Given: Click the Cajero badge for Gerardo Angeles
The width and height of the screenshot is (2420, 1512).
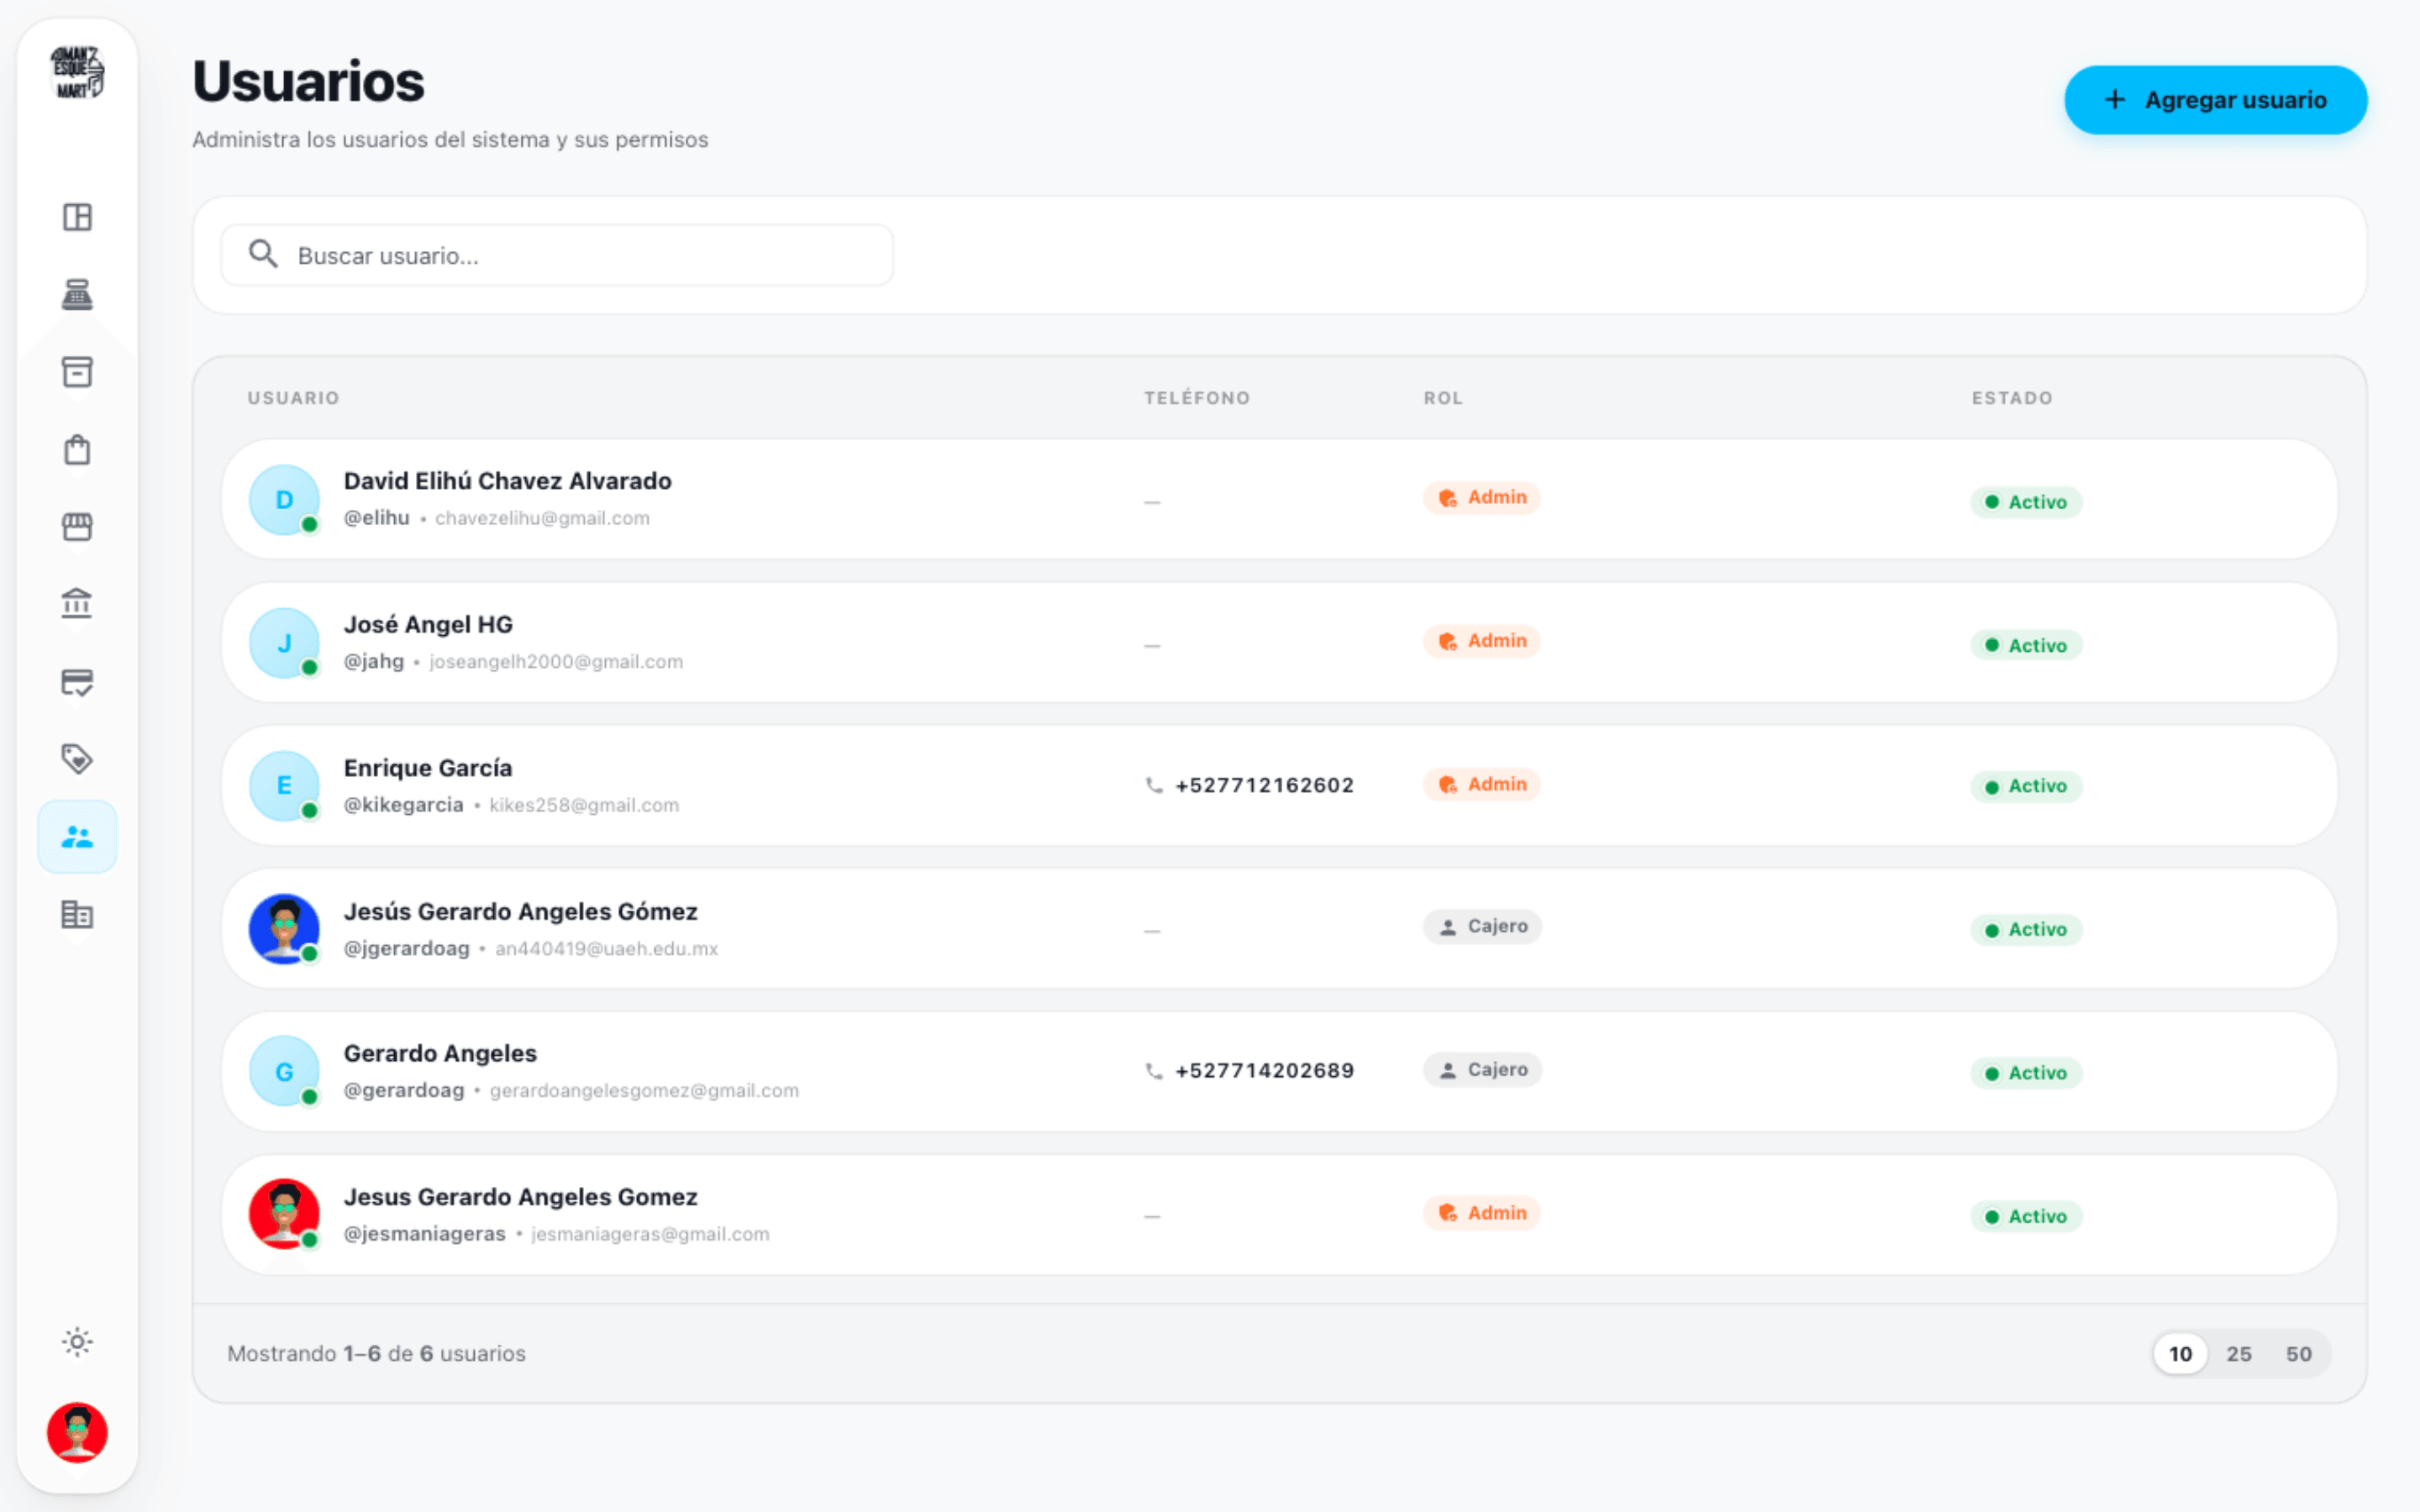Looking at the screenshot, I should [x=1483, y=1070].
